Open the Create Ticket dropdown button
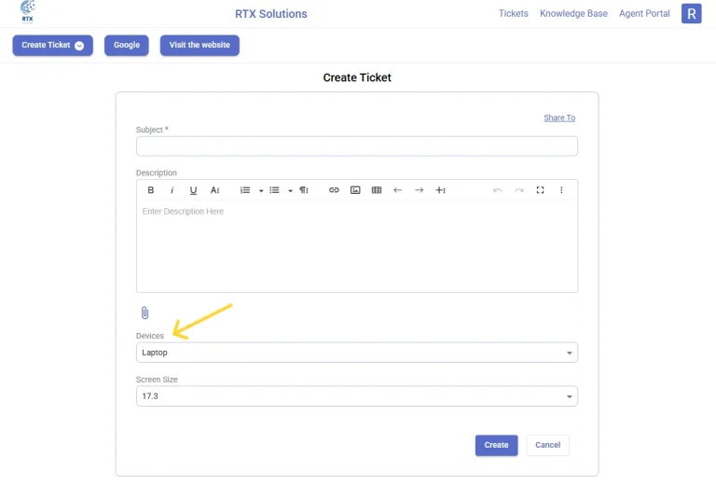This screenshot has width=716, height=485. pyautogui.click(x=52, y=45)
